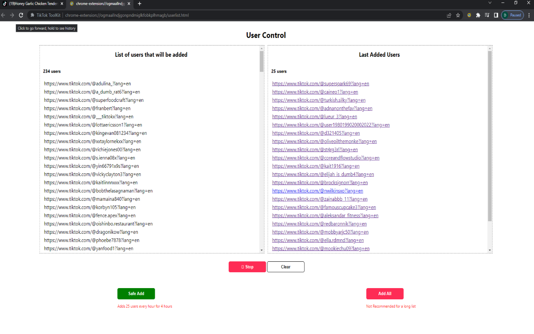The width and height of the screenshot is (534, 334).
Task: Bookmark this page with the star icon
Action: (458, 15)
